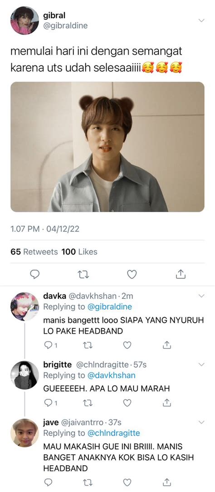The image size is (215, 492).
Task: View the 65 Retweets list
Action: [x=34, y=252]
